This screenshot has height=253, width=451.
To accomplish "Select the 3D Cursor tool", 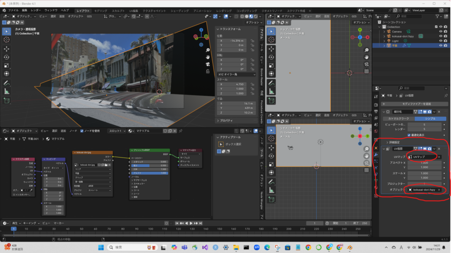I will 7,40.
